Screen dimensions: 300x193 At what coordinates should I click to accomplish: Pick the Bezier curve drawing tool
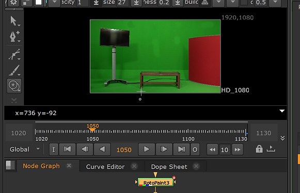(14, 55)
